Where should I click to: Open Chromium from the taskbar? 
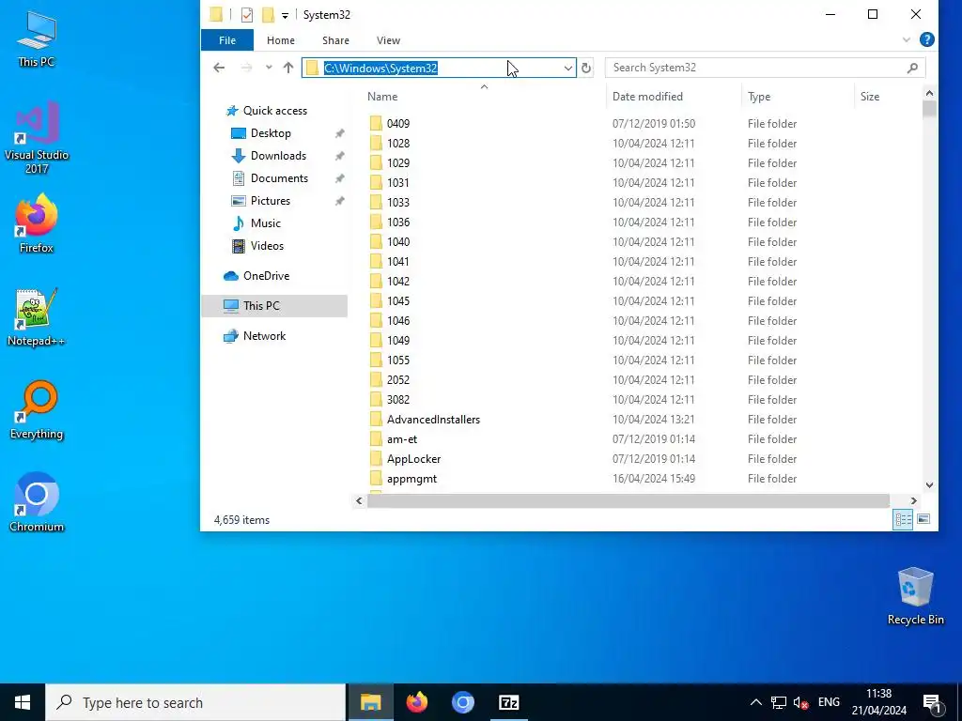(463, 702)
